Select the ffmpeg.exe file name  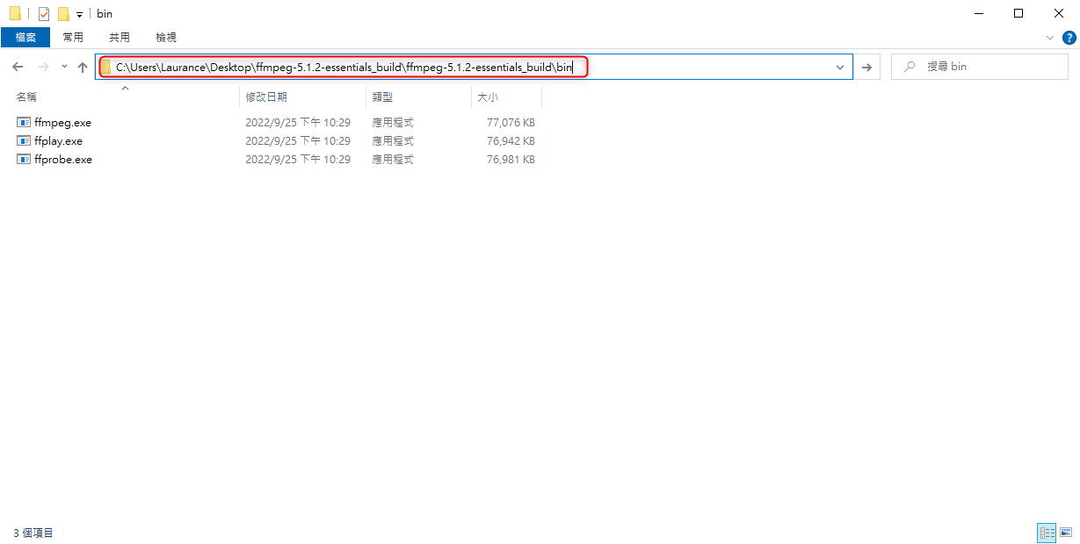pyautogui.click(x=62, y=123)
